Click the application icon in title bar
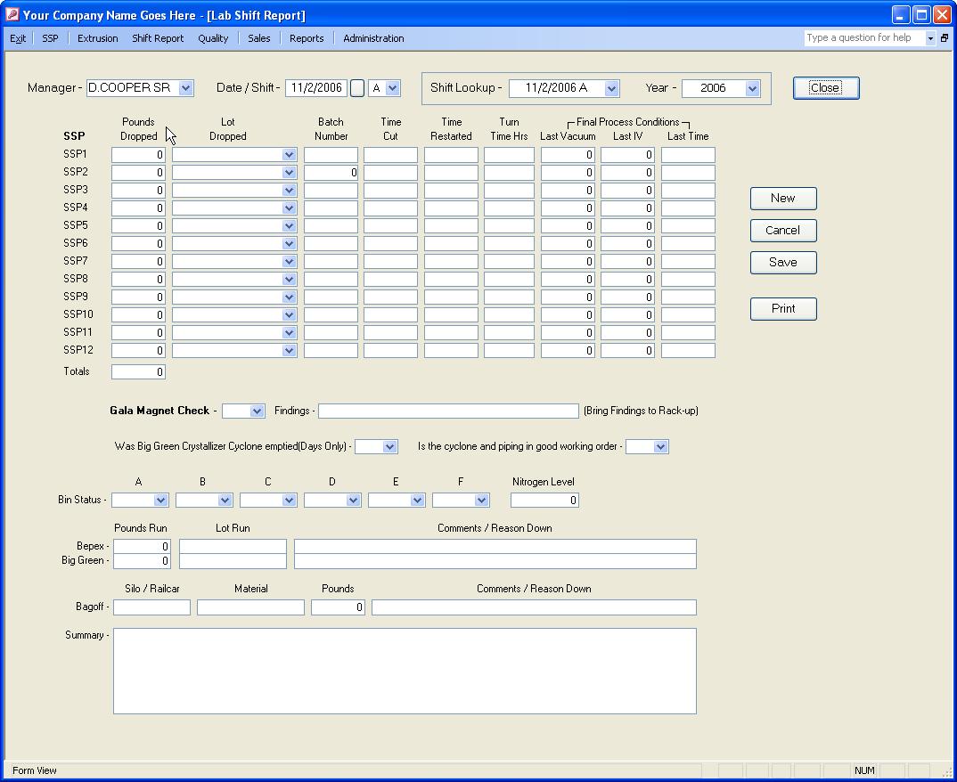Image resolution: width=957 pixels, height=782 pixels. (x=12, y=15)
